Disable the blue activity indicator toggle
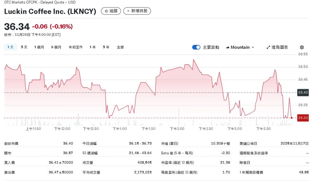Viewport: 315px width, 181px height. click(x=196, y=47)
